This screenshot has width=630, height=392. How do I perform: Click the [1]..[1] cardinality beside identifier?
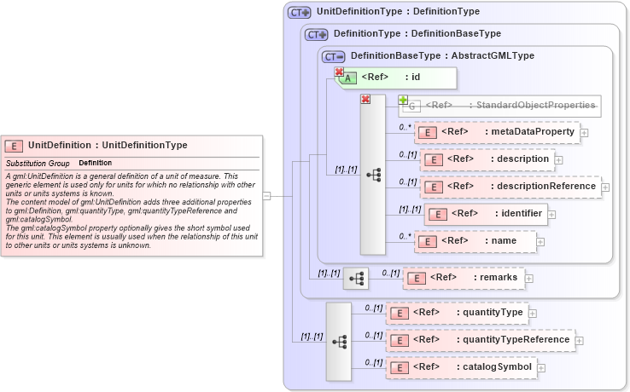point(410,209)
